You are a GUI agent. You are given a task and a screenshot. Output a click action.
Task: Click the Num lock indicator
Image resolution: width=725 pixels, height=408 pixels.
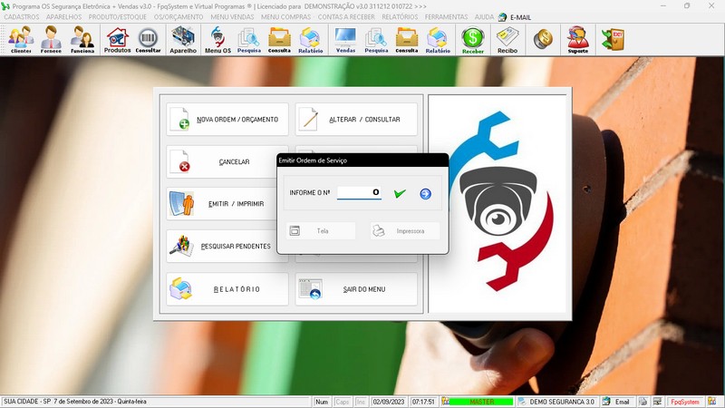click(x=322, y=402)
